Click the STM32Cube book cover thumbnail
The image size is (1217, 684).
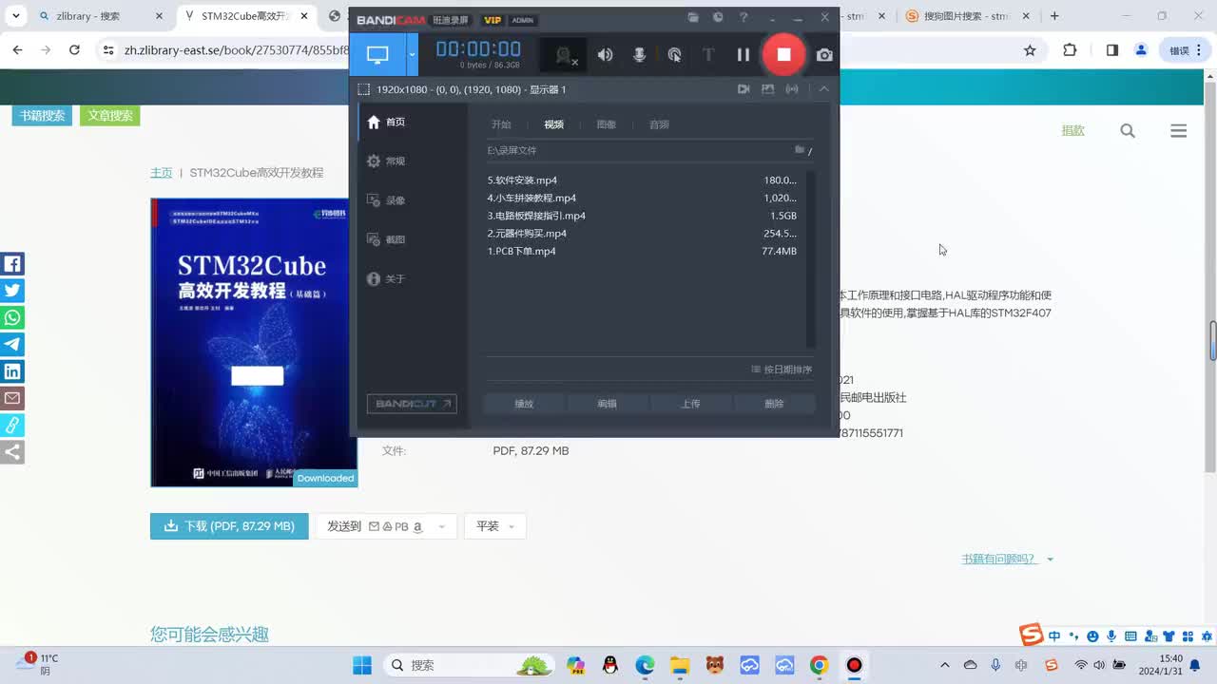pos(254,342)
